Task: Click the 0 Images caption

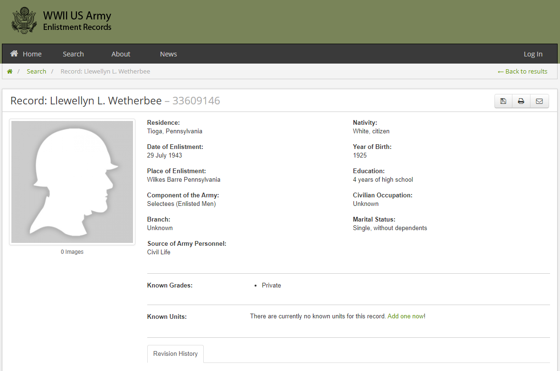Action: tap(72, 252)
